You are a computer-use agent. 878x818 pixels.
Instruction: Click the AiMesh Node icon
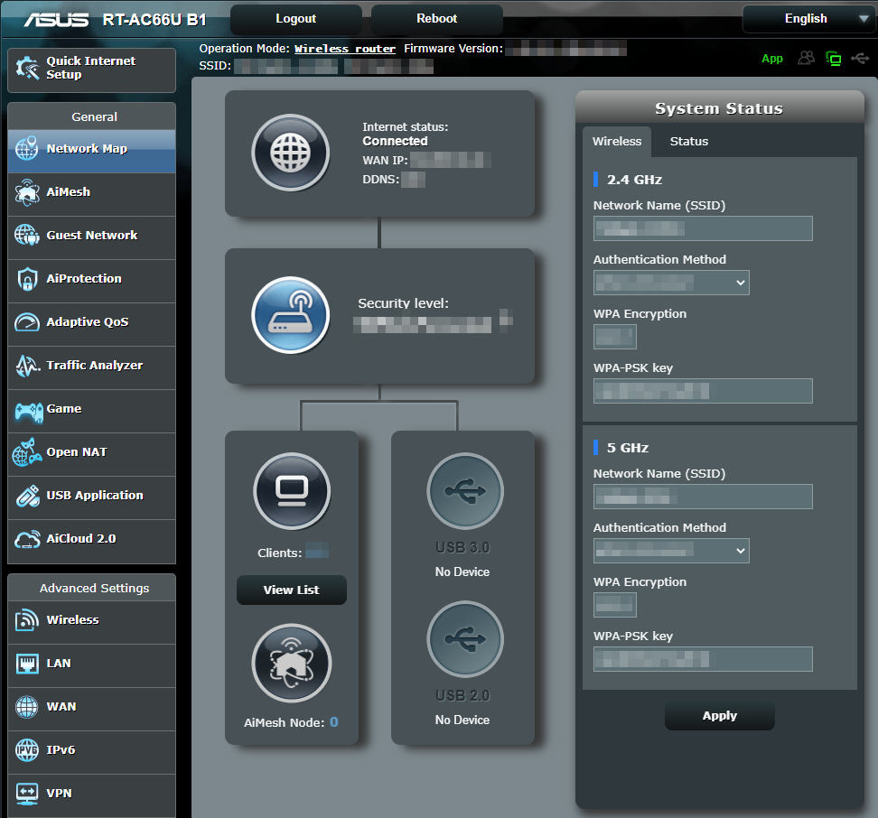pos(291,663)
